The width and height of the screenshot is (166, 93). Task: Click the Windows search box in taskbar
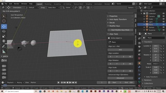click(x=19, y=91)
